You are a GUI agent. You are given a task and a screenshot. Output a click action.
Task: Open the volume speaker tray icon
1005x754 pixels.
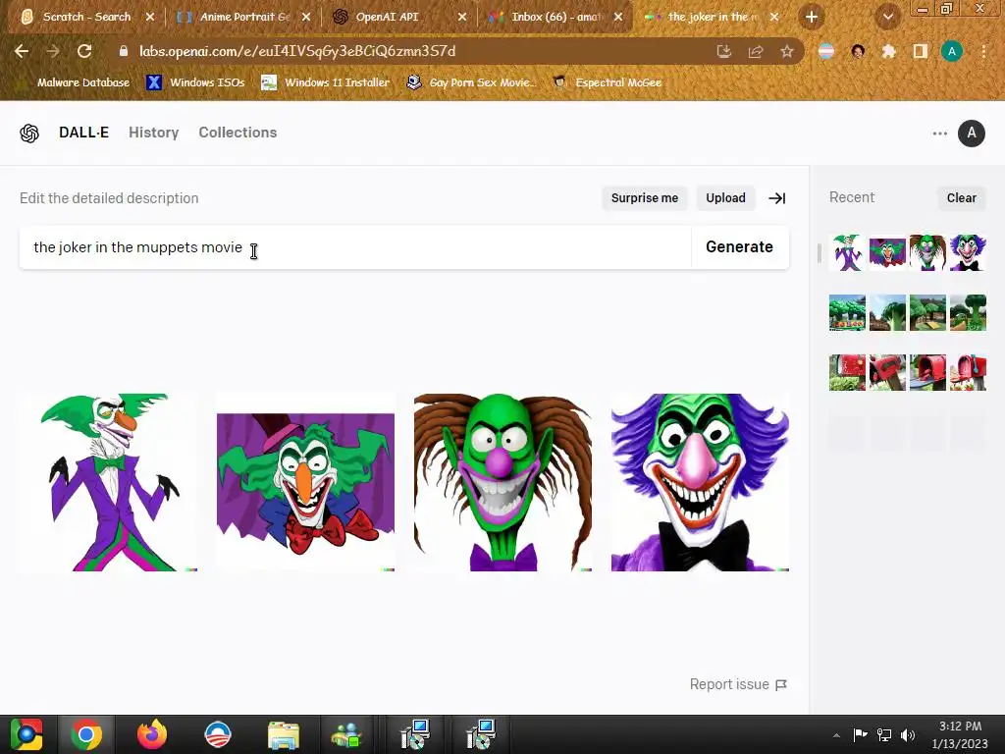(908, 734)
